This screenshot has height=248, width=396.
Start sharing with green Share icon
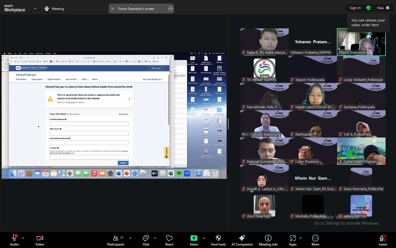coord(194,238)
